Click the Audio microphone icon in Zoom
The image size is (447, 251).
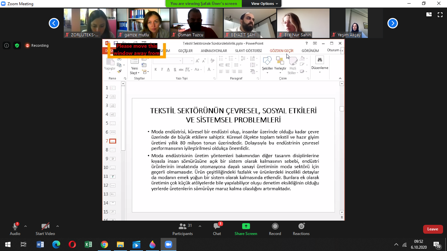pyautogui.click(x=15, y=226)
